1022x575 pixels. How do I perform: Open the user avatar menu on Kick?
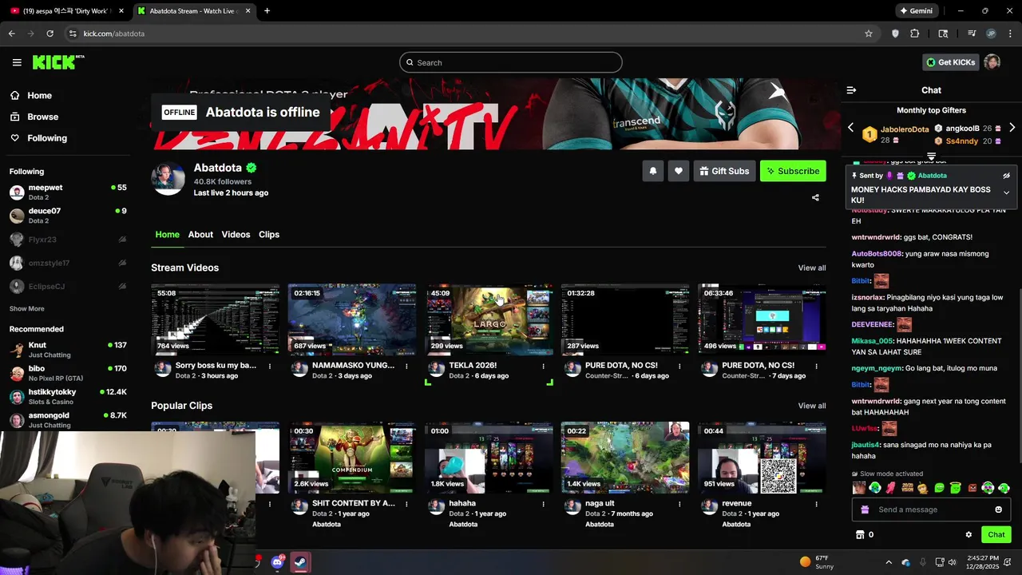(x=992, y=62)
